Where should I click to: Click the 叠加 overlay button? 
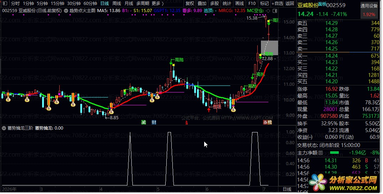202,4
